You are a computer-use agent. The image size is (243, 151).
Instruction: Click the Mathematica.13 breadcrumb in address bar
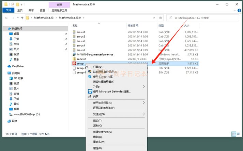point(44,17)
